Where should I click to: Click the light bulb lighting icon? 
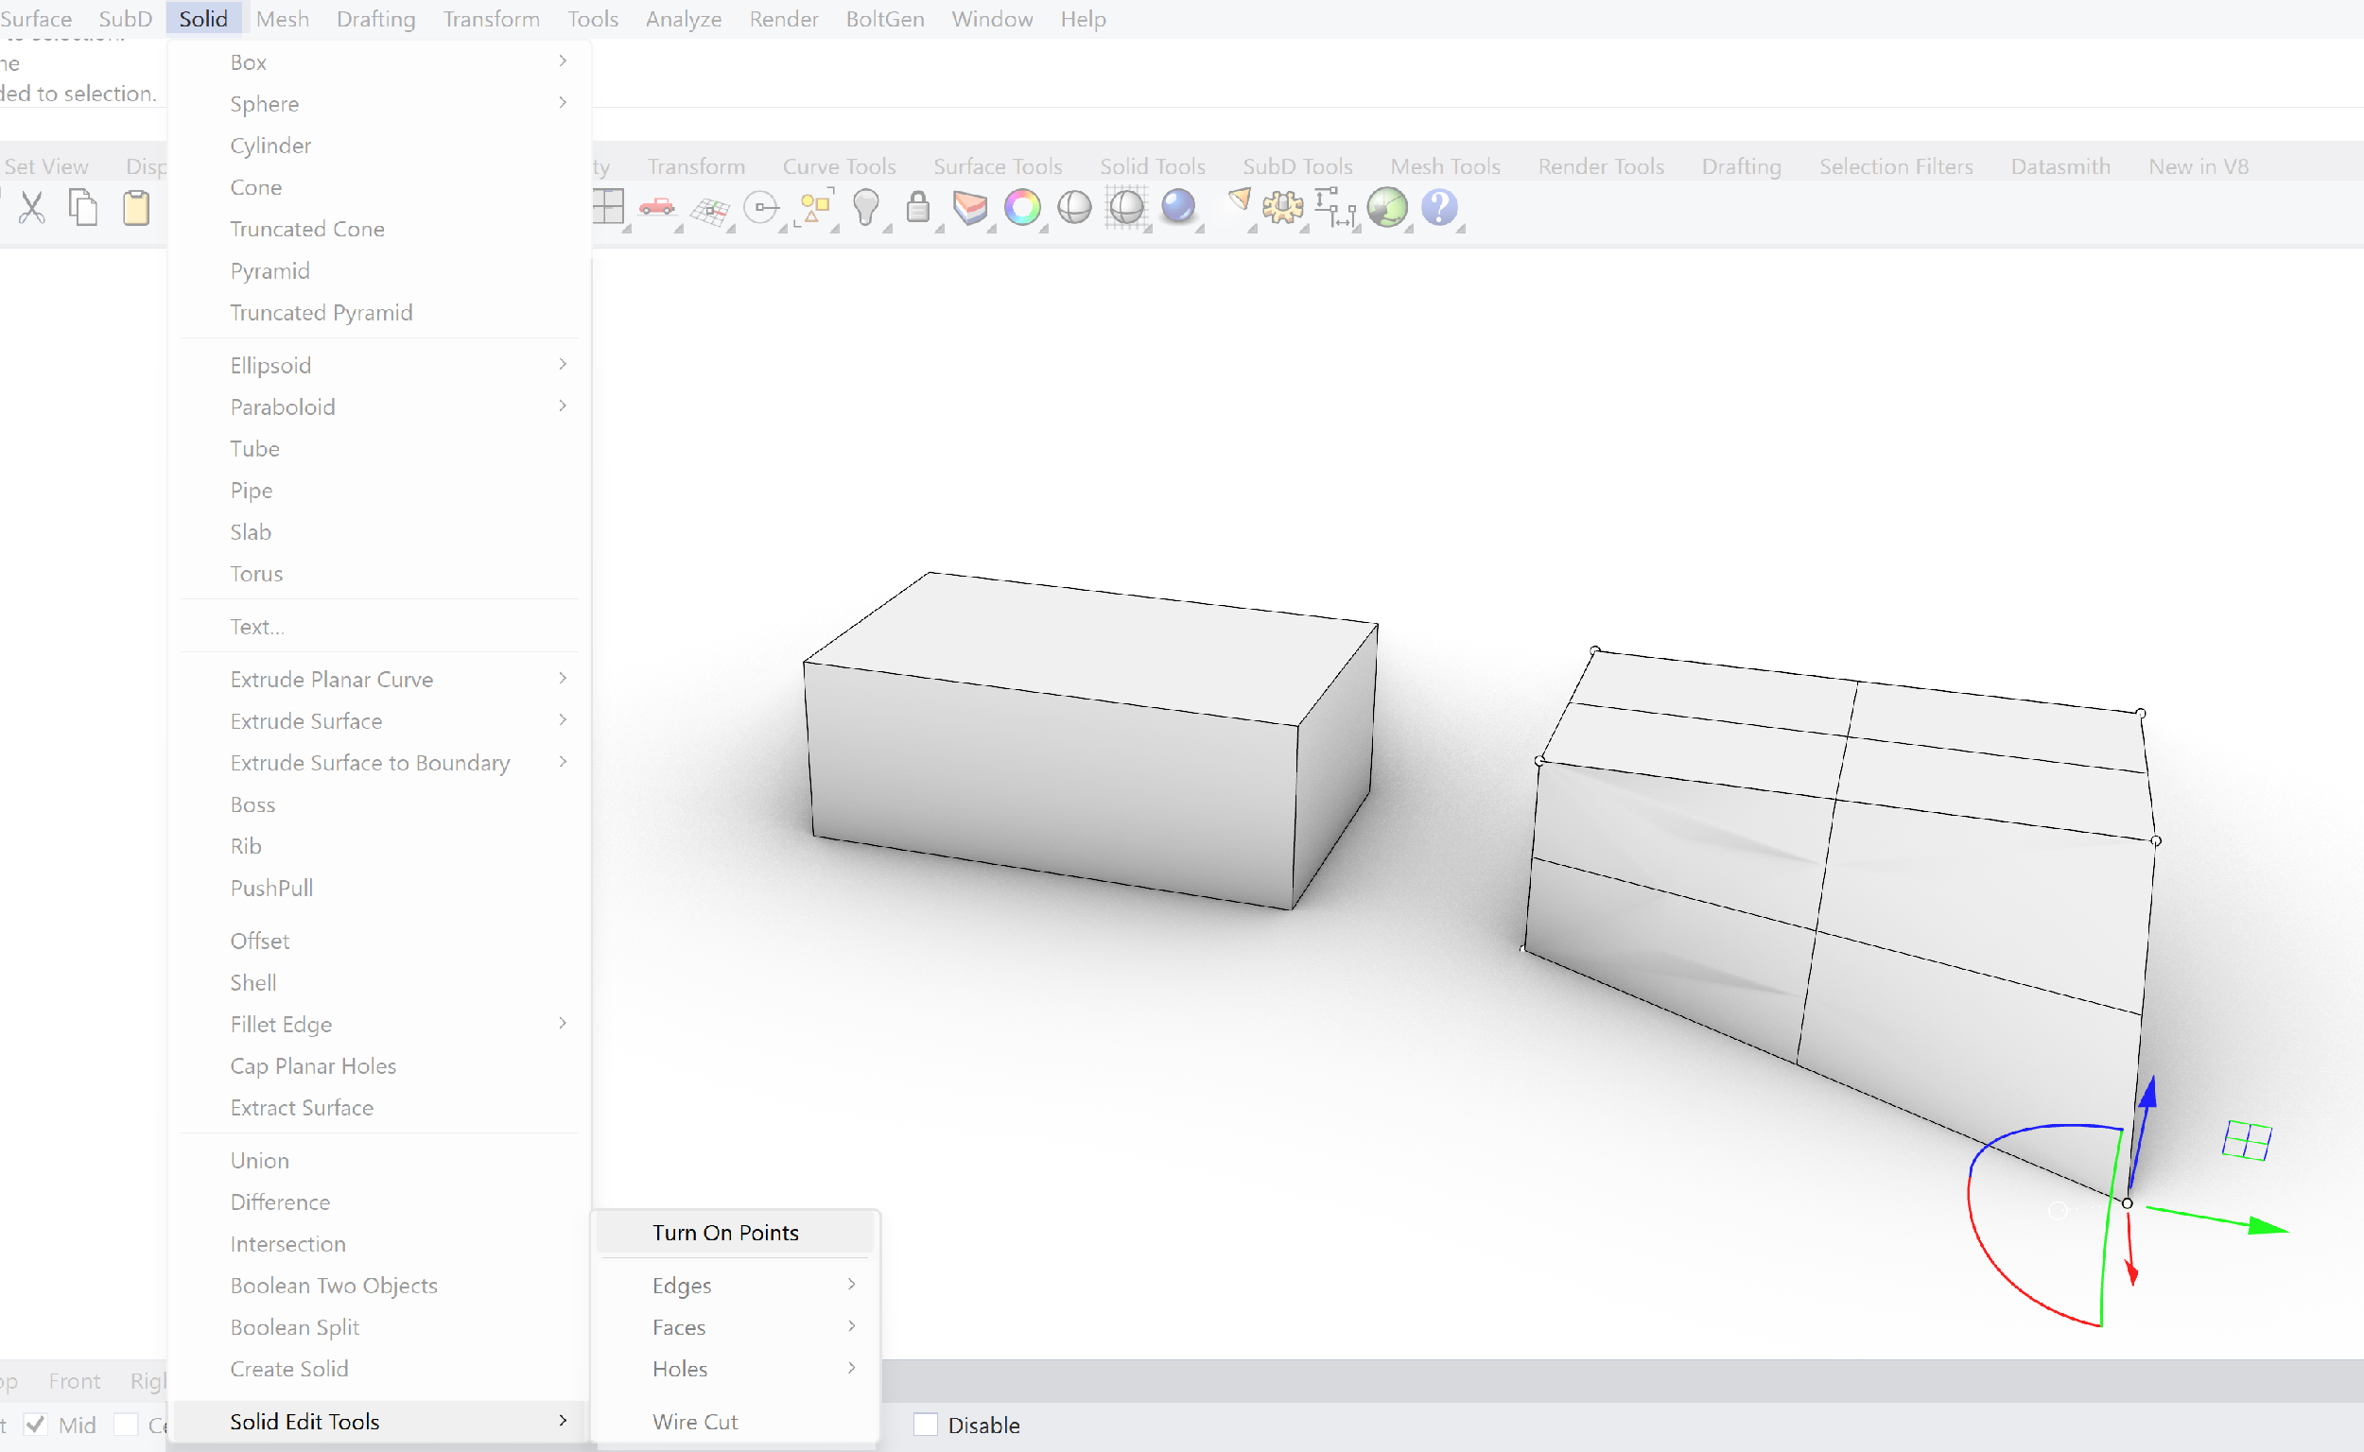click(x=867, y=207)
